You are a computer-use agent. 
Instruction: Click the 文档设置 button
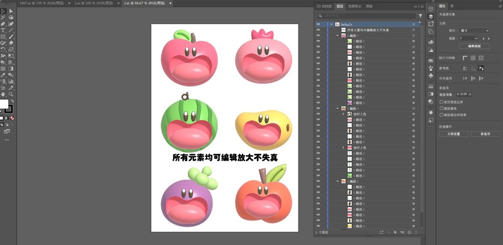453,134
